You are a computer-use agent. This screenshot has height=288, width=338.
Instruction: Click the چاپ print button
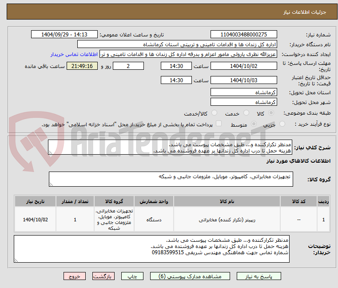click(x=132, y=276)
